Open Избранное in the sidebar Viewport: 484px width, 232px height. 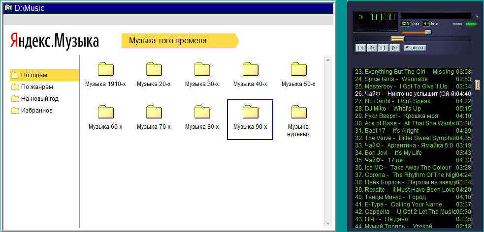pyautogui.click(x=36, y=111)
